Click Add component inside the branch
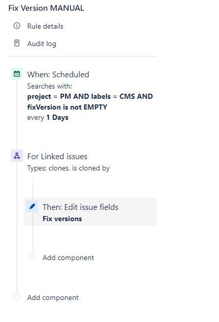 pos(68,257)
